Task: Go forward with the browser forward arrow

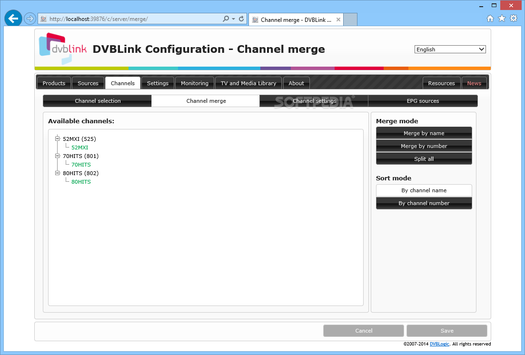Action: click(x=30, y=19)
